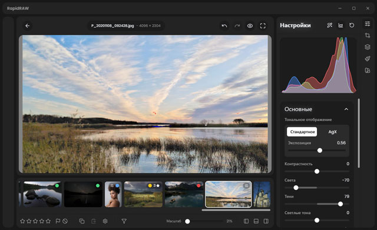Open the brush presets panel
Image resolution: width=377 pixels, height=230 pixels.
[x=368, y=58]
